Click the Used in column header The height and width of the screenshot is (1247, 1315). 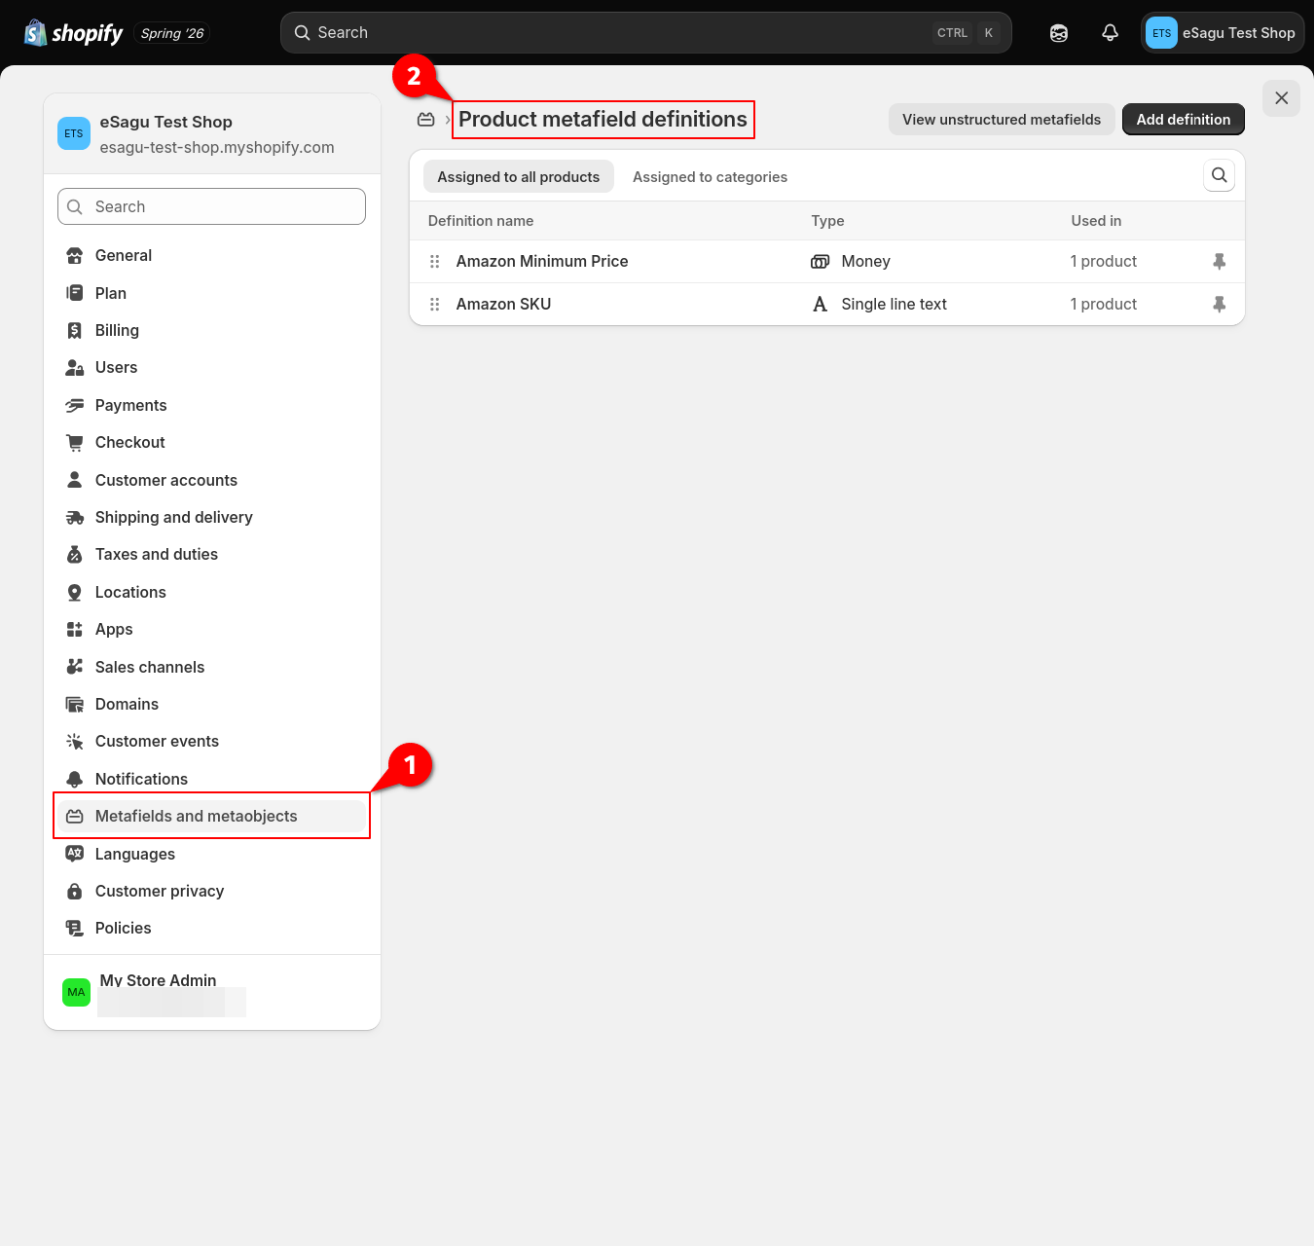(1096, 221)
